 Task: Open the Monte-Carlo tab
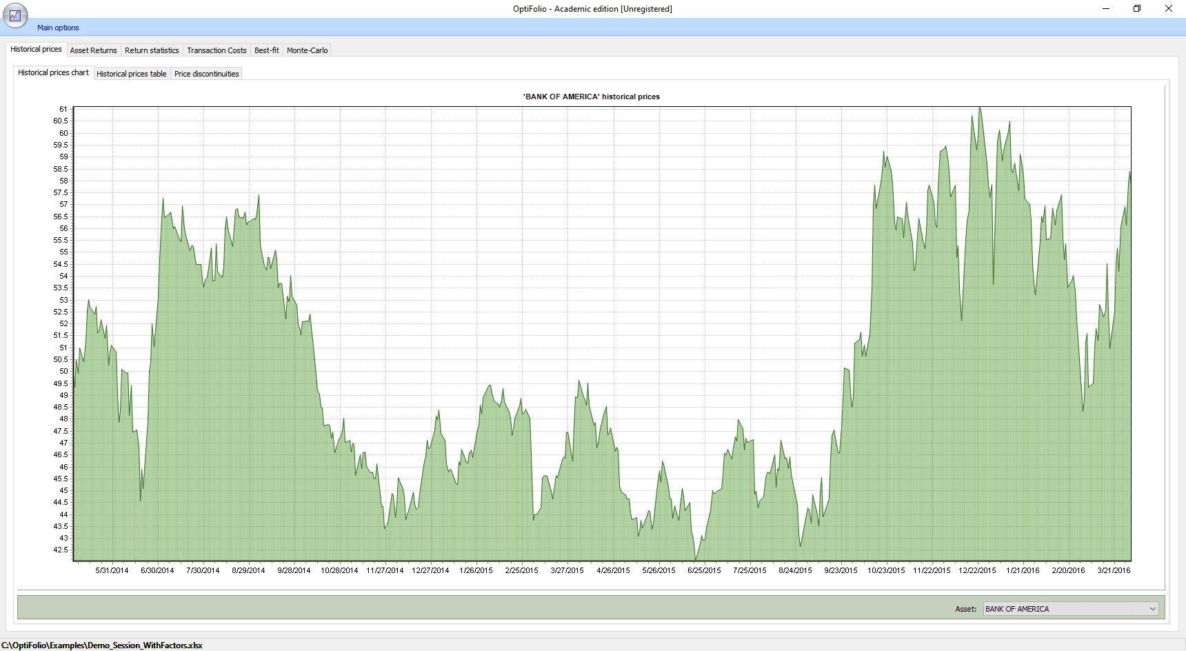[x=307, y=50]
